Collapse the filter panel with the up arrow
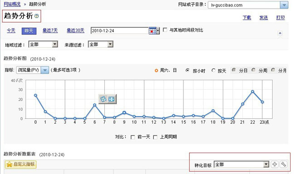The width and height of the screenshot is (295, 174). coord(280,33)
